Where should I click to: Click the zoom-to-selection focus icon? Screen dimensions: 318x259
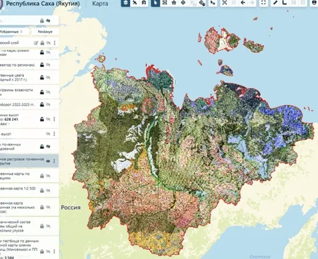pos(225,3)
